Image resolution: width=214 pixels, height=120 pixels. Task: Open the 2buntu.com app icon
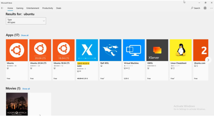(x=201, y=50)
